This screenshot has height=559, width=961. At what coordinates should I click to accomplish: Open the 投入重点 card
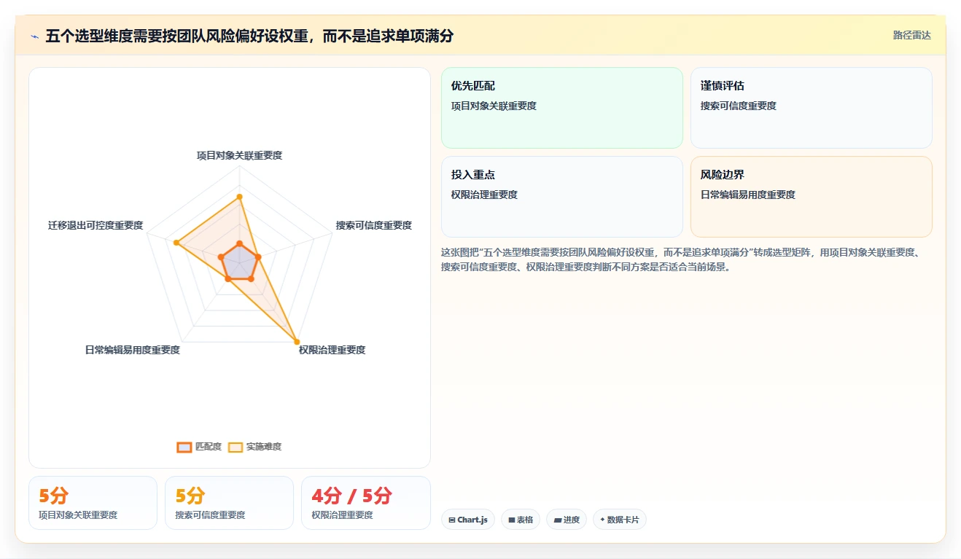562,197
